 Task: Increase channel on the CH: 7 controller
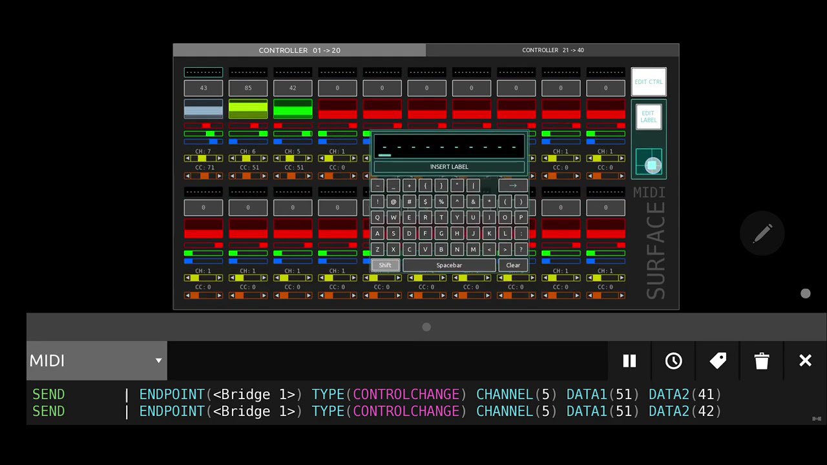[220, 158]
